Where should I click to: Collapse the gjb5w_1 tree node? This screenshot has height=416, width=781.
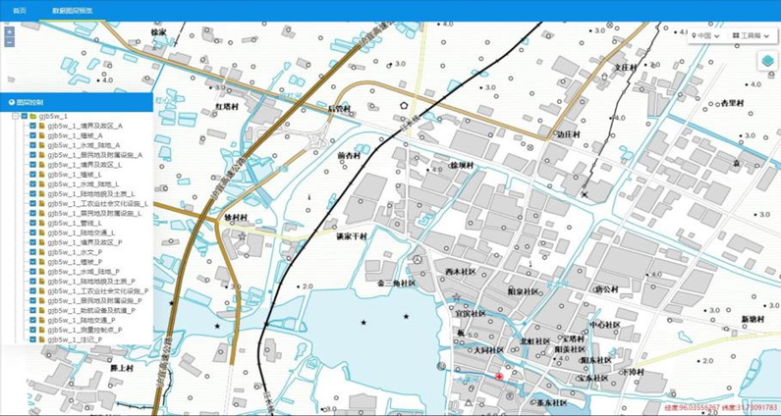(x=15, y=116)
